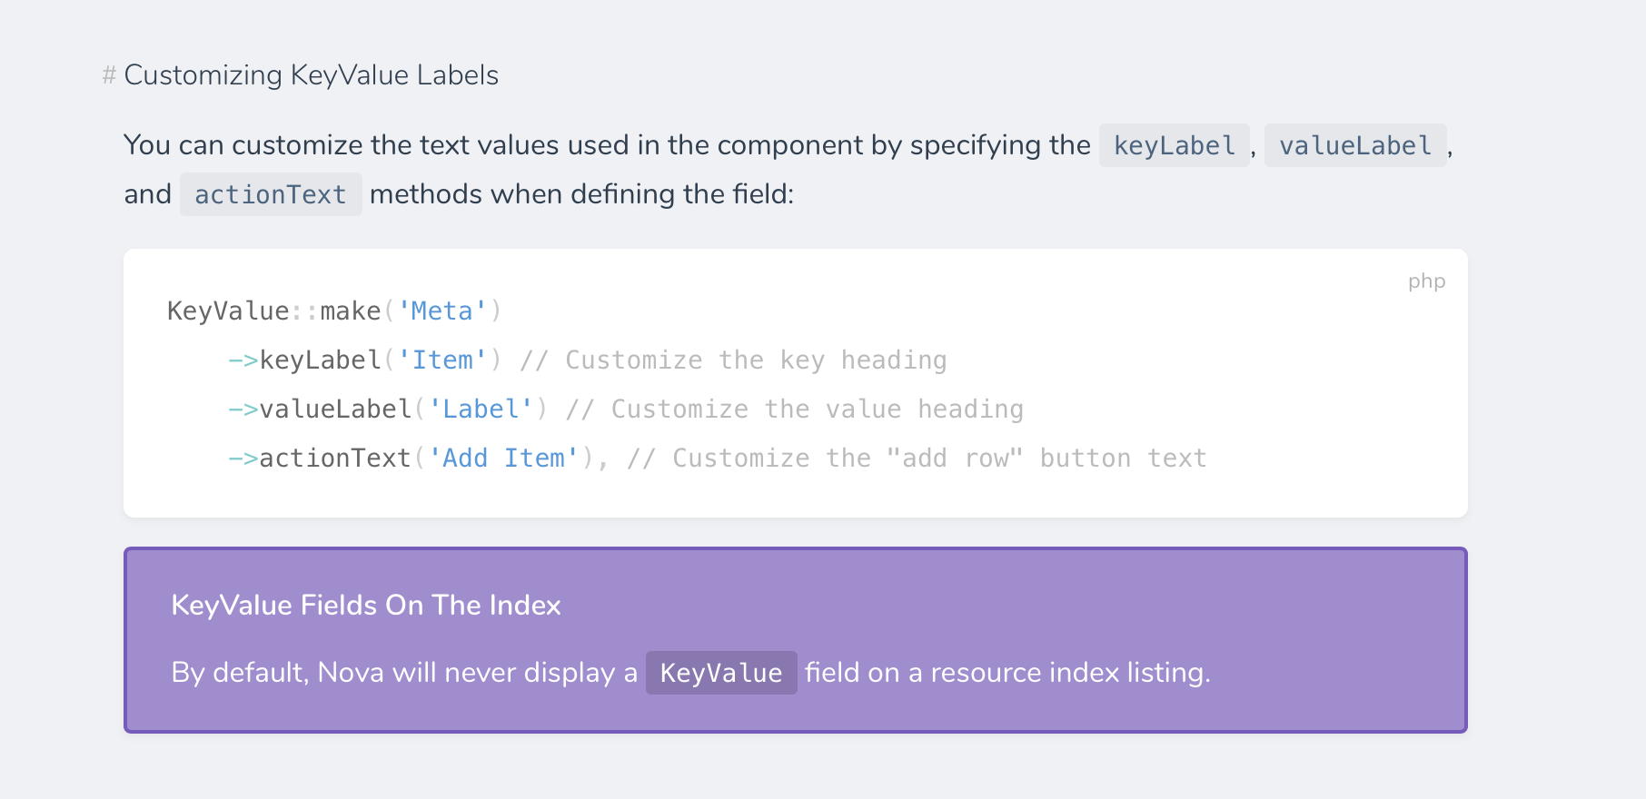
Task: Click the KeyValue inline code in purple callout
Action: point(721,673)
